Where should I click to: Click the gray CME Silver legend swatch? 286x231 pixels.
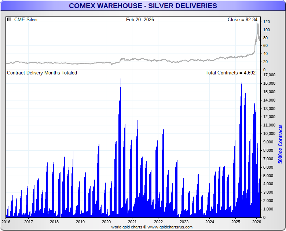tap(9, 19)
